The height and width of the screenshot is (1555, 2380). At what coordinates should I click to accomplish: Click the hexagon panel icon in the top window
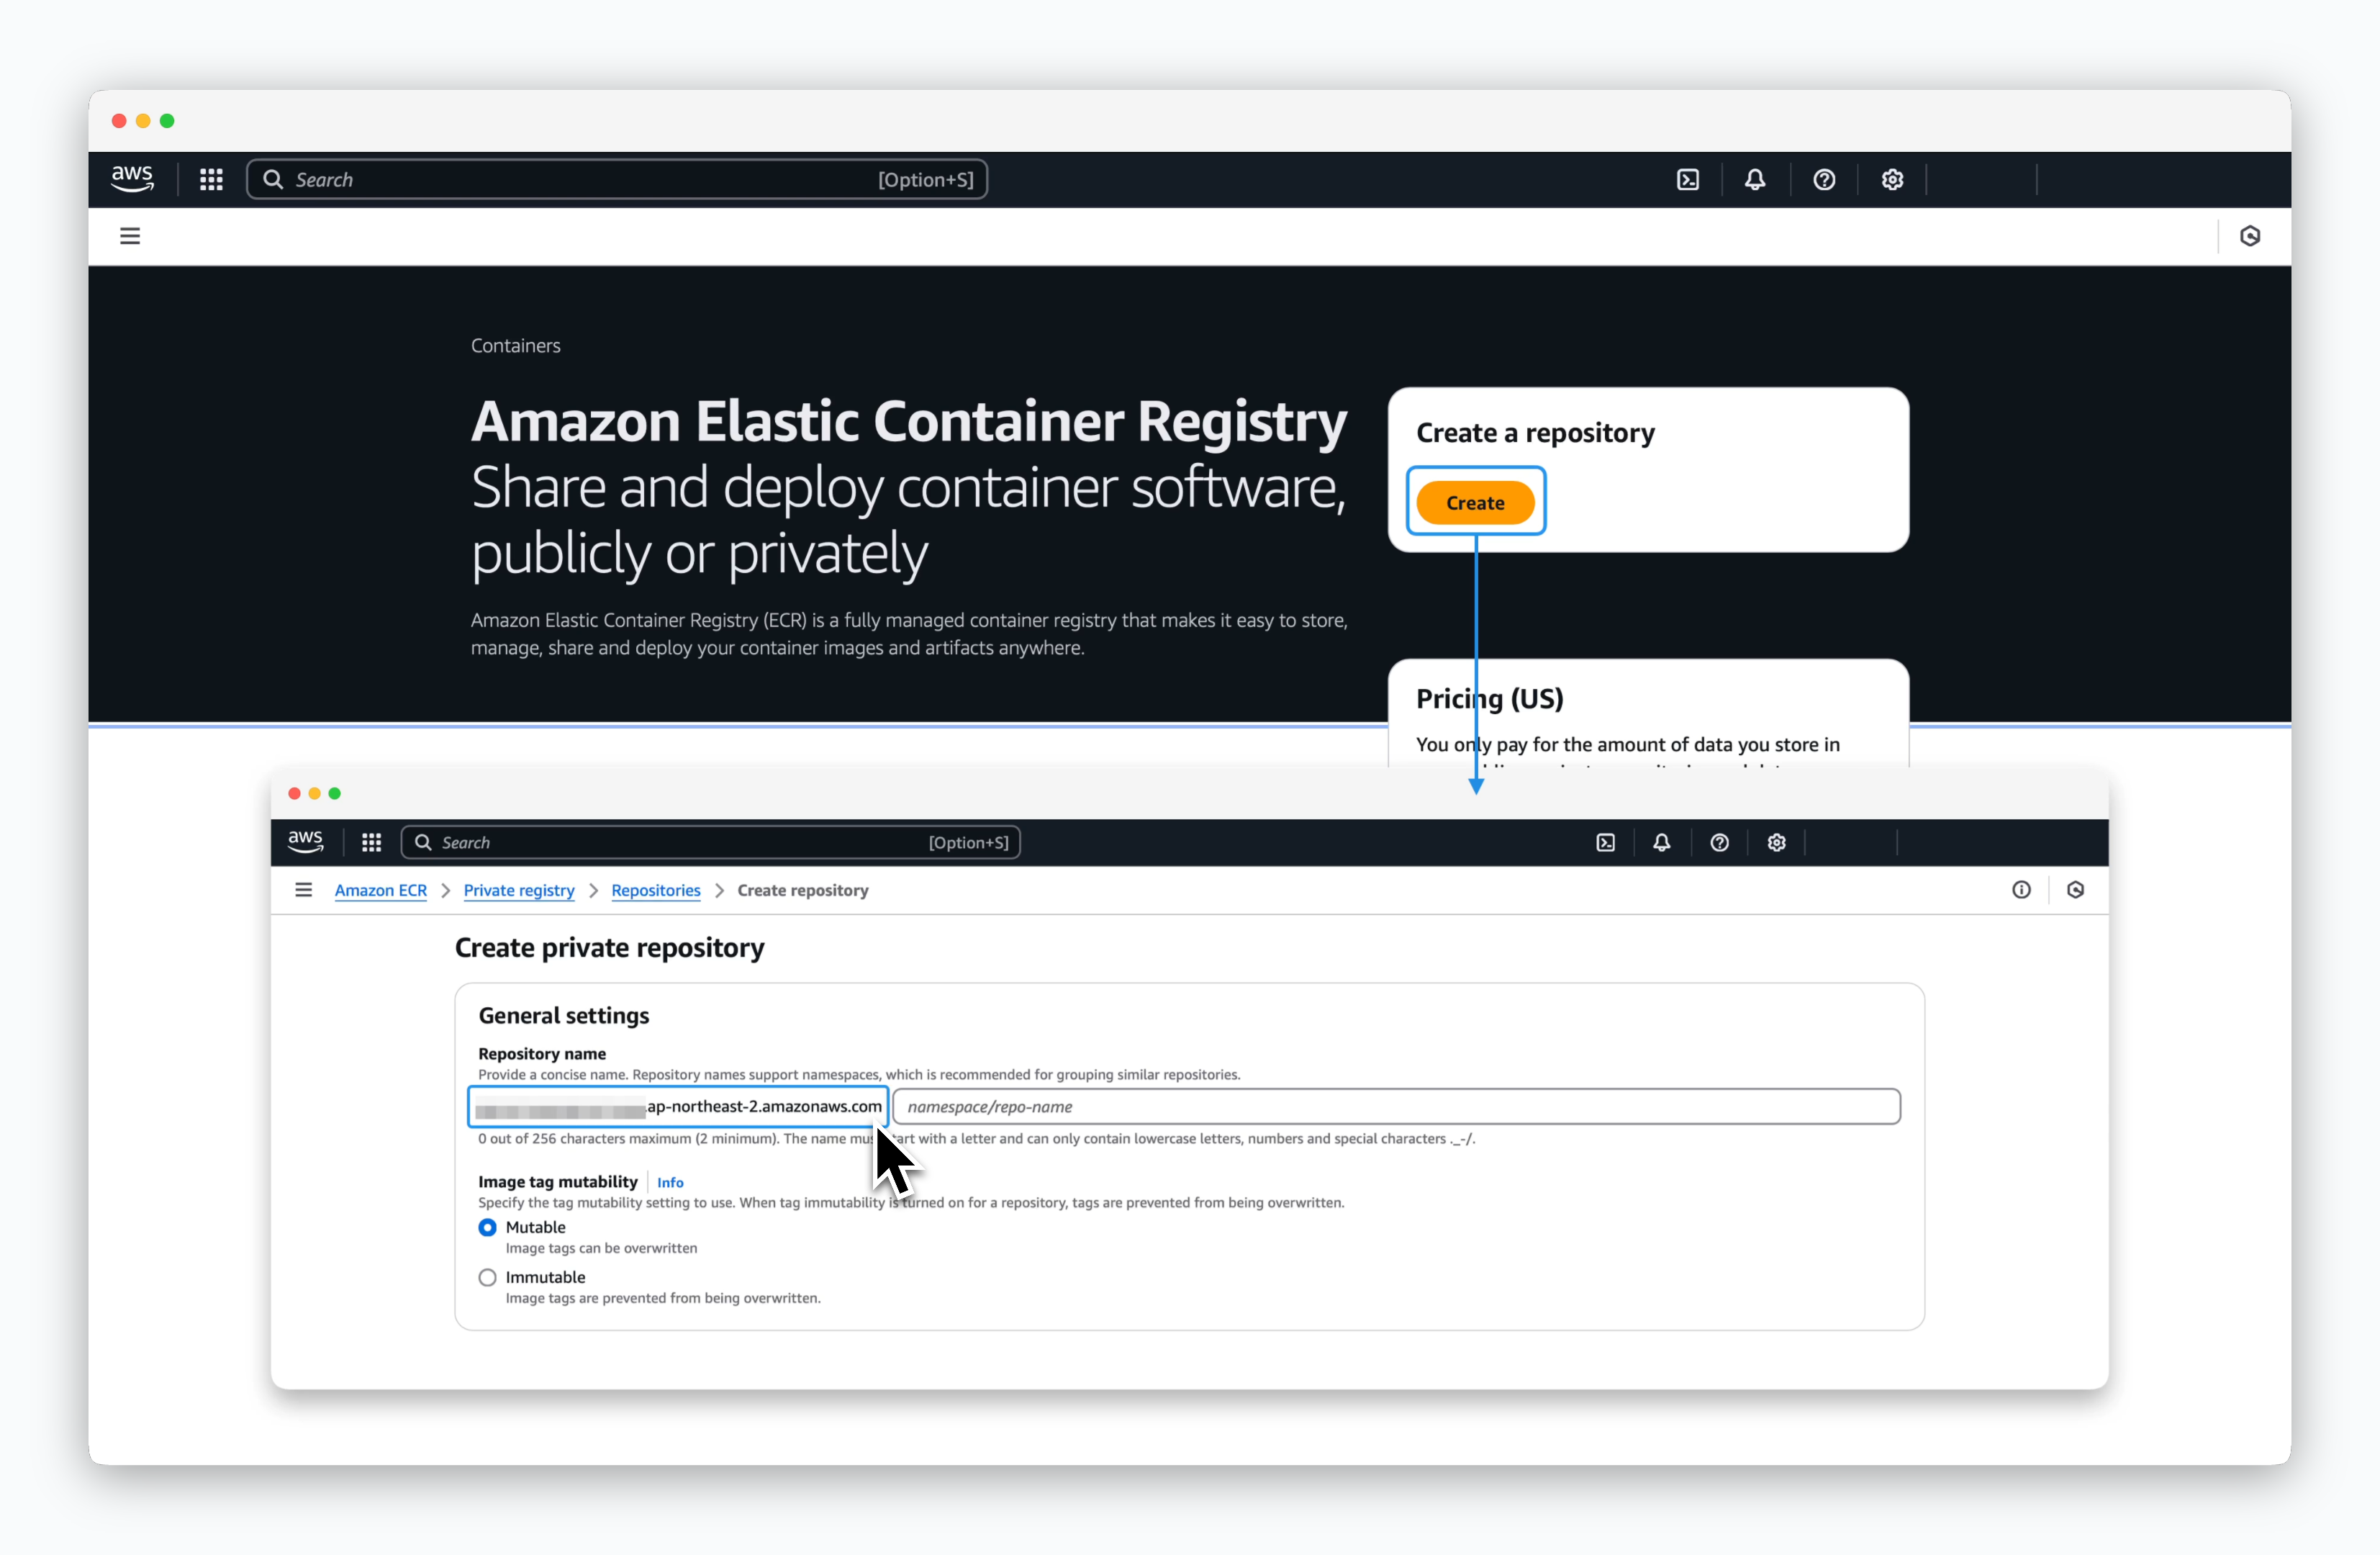tap(2250, 236)
